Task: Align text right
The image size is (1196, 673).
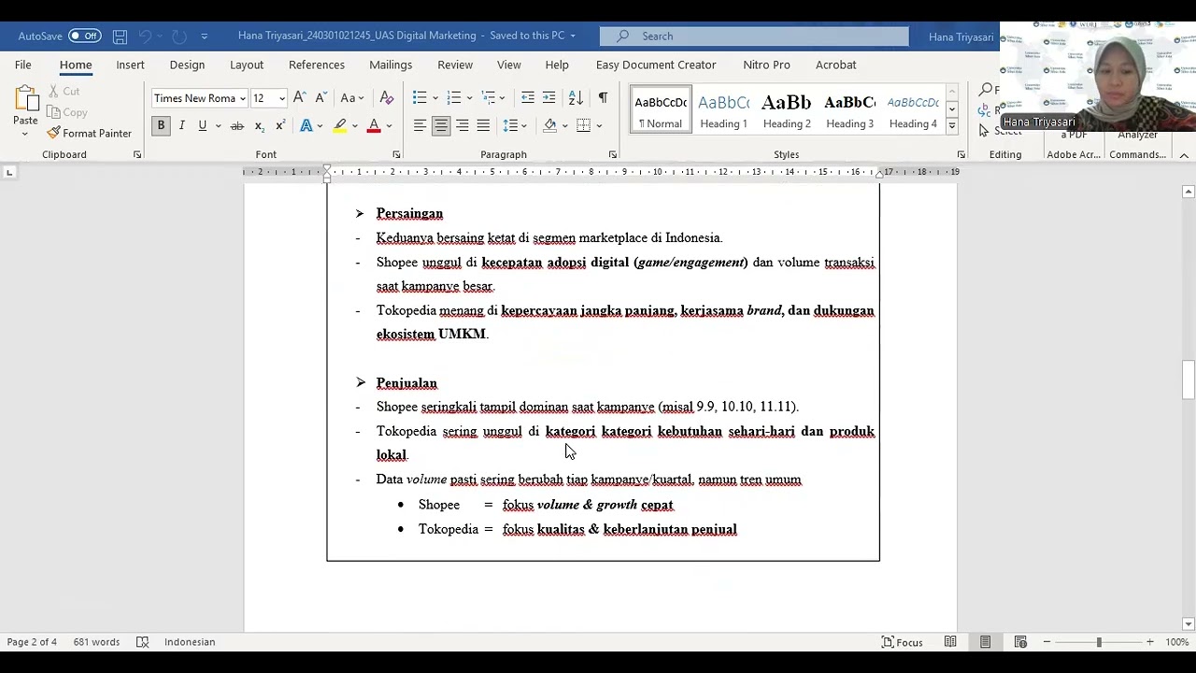Action: tap(462, 125)
